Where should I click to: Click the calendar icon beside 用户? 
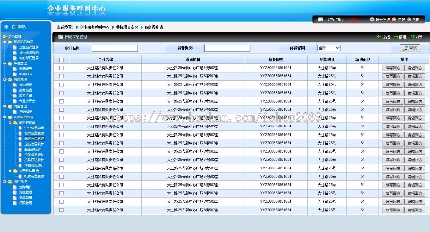tap(320, 20)
